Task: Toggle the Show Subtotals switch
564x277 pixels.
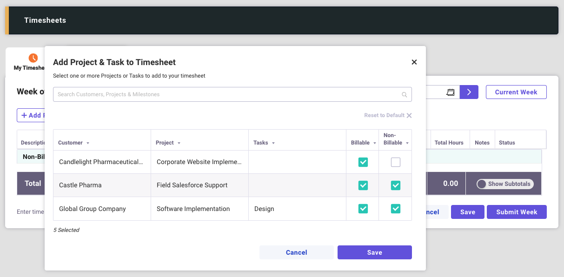Action: point(482,184)
